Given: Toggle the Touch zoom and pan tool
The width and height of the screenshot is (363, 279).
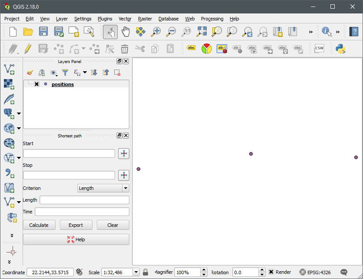Looking at the screenshot, I should [x=110, y=32].
